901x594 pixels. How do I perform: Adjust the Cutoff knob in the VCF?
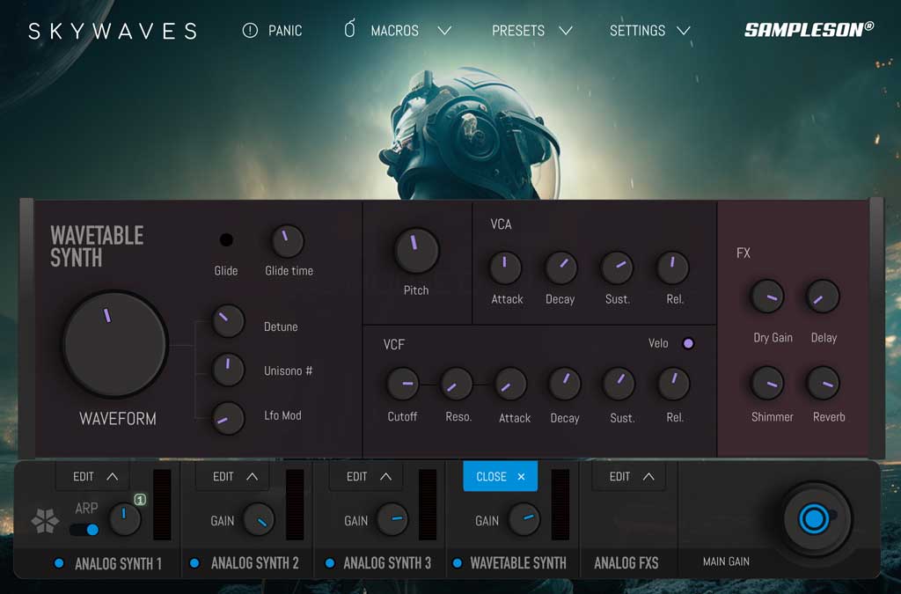(x=402, y=385)
